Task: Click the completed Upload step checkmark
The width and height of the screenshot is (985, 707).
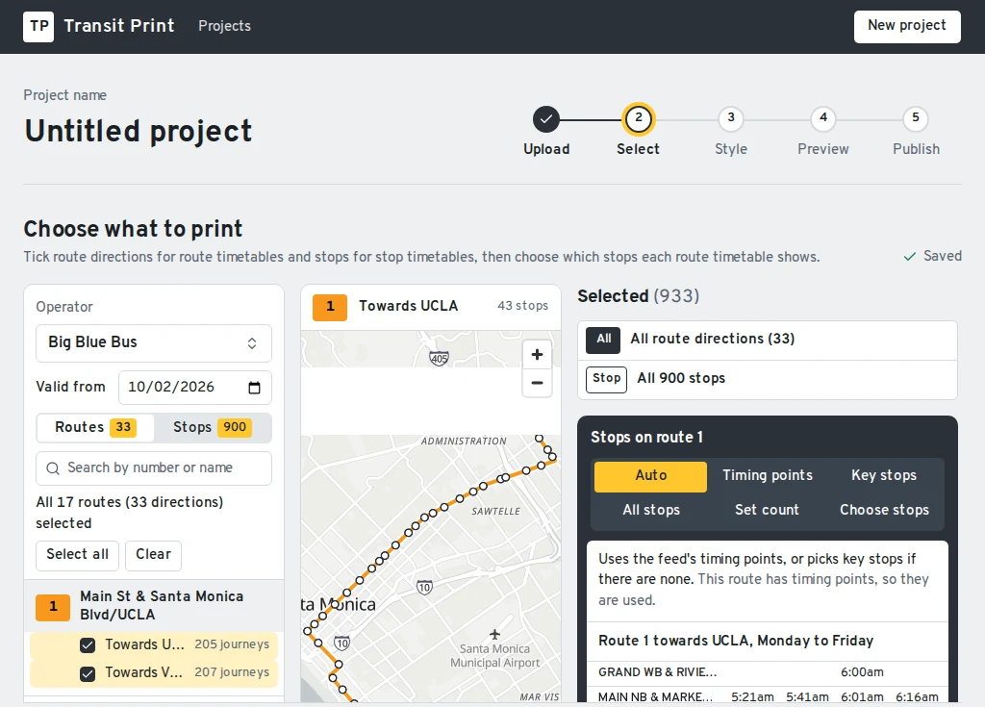Action: coord(546,118)
